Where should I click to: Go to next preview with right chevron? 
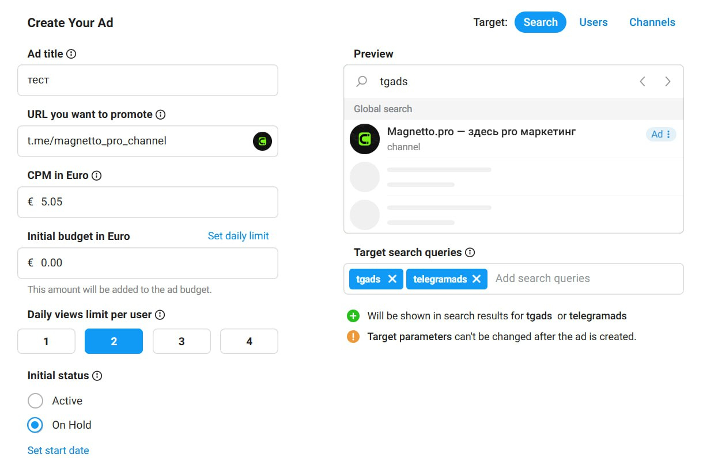point(668,82)
